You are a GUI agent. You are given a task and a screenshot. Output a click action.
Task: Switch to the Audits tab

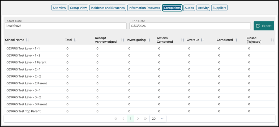(189, 8)
